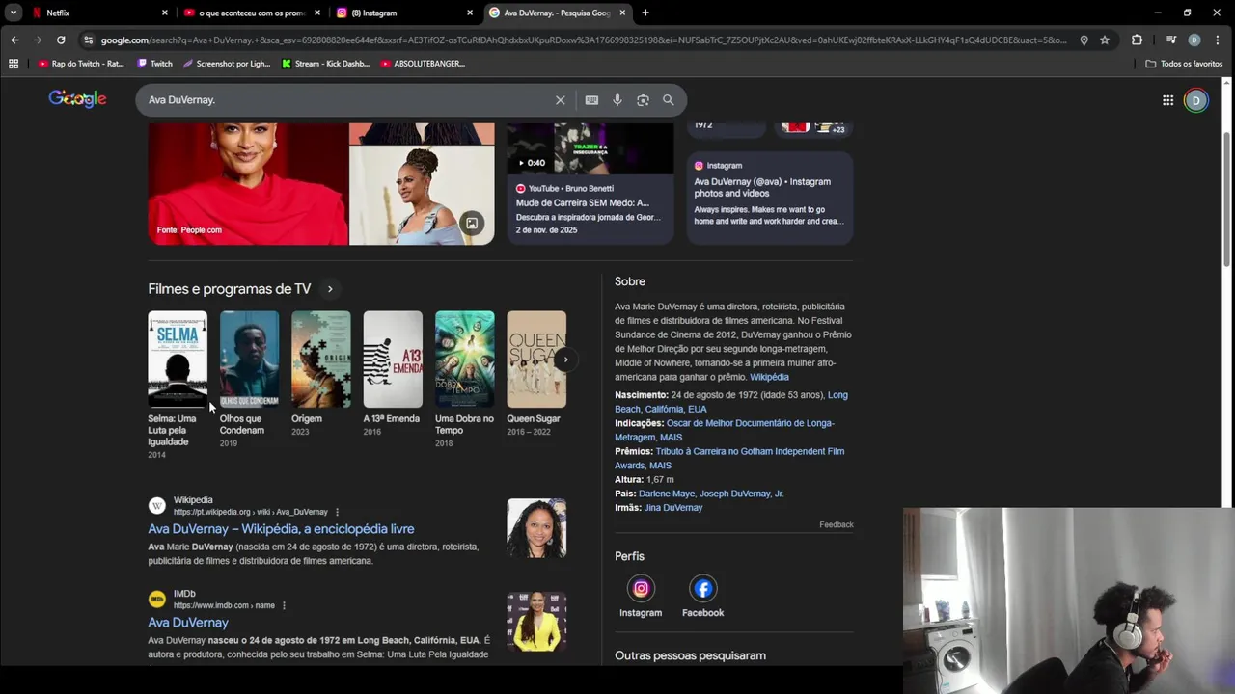Submit search with magnifying glass icon
This screenshot has width=1235, height=694.
(668, 100)
